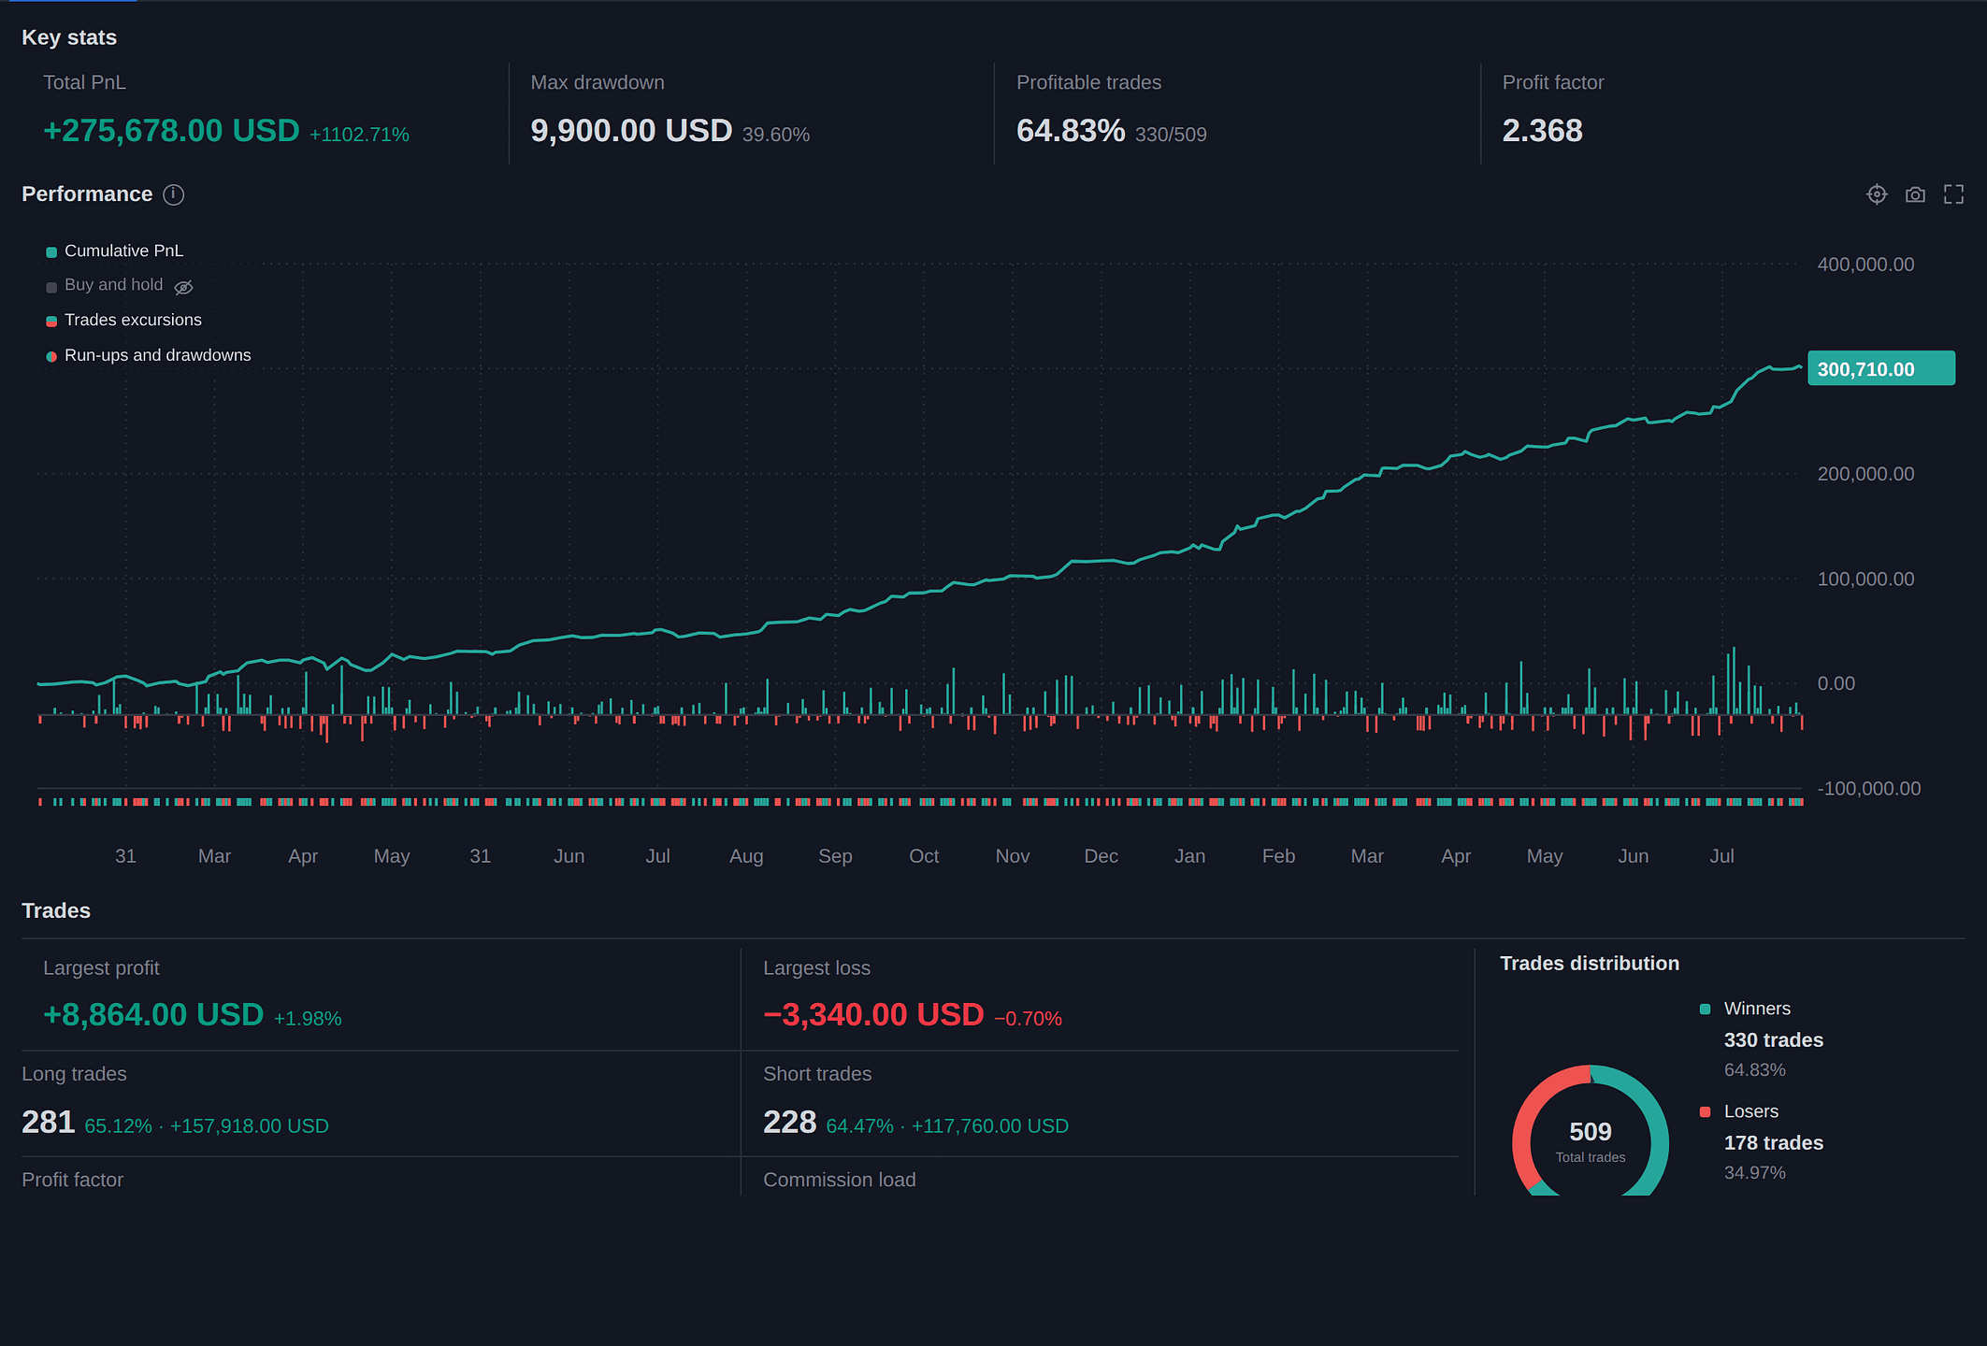Click the Dec month label on time axis
This screenshot has width=1987, height=1346.
pos(1101,856)
